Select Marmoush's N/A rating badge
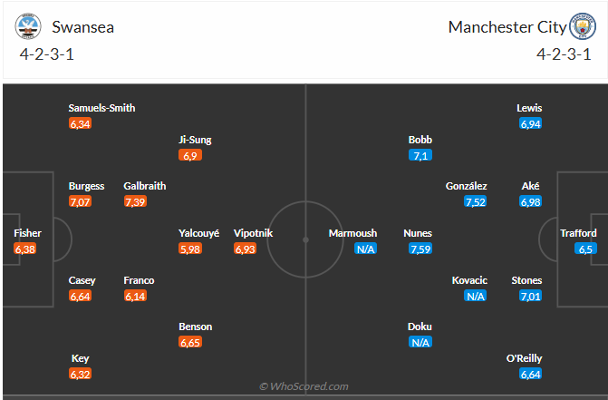Viewport: 608px width, 400px height. [x=365, y=249]
